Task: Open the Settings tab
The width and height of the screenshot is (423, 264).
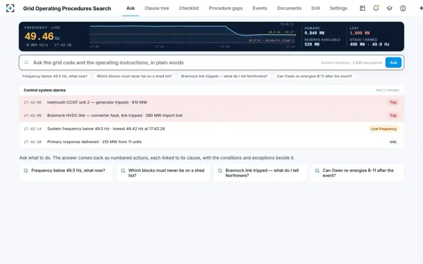Action: tap(338, 8)
